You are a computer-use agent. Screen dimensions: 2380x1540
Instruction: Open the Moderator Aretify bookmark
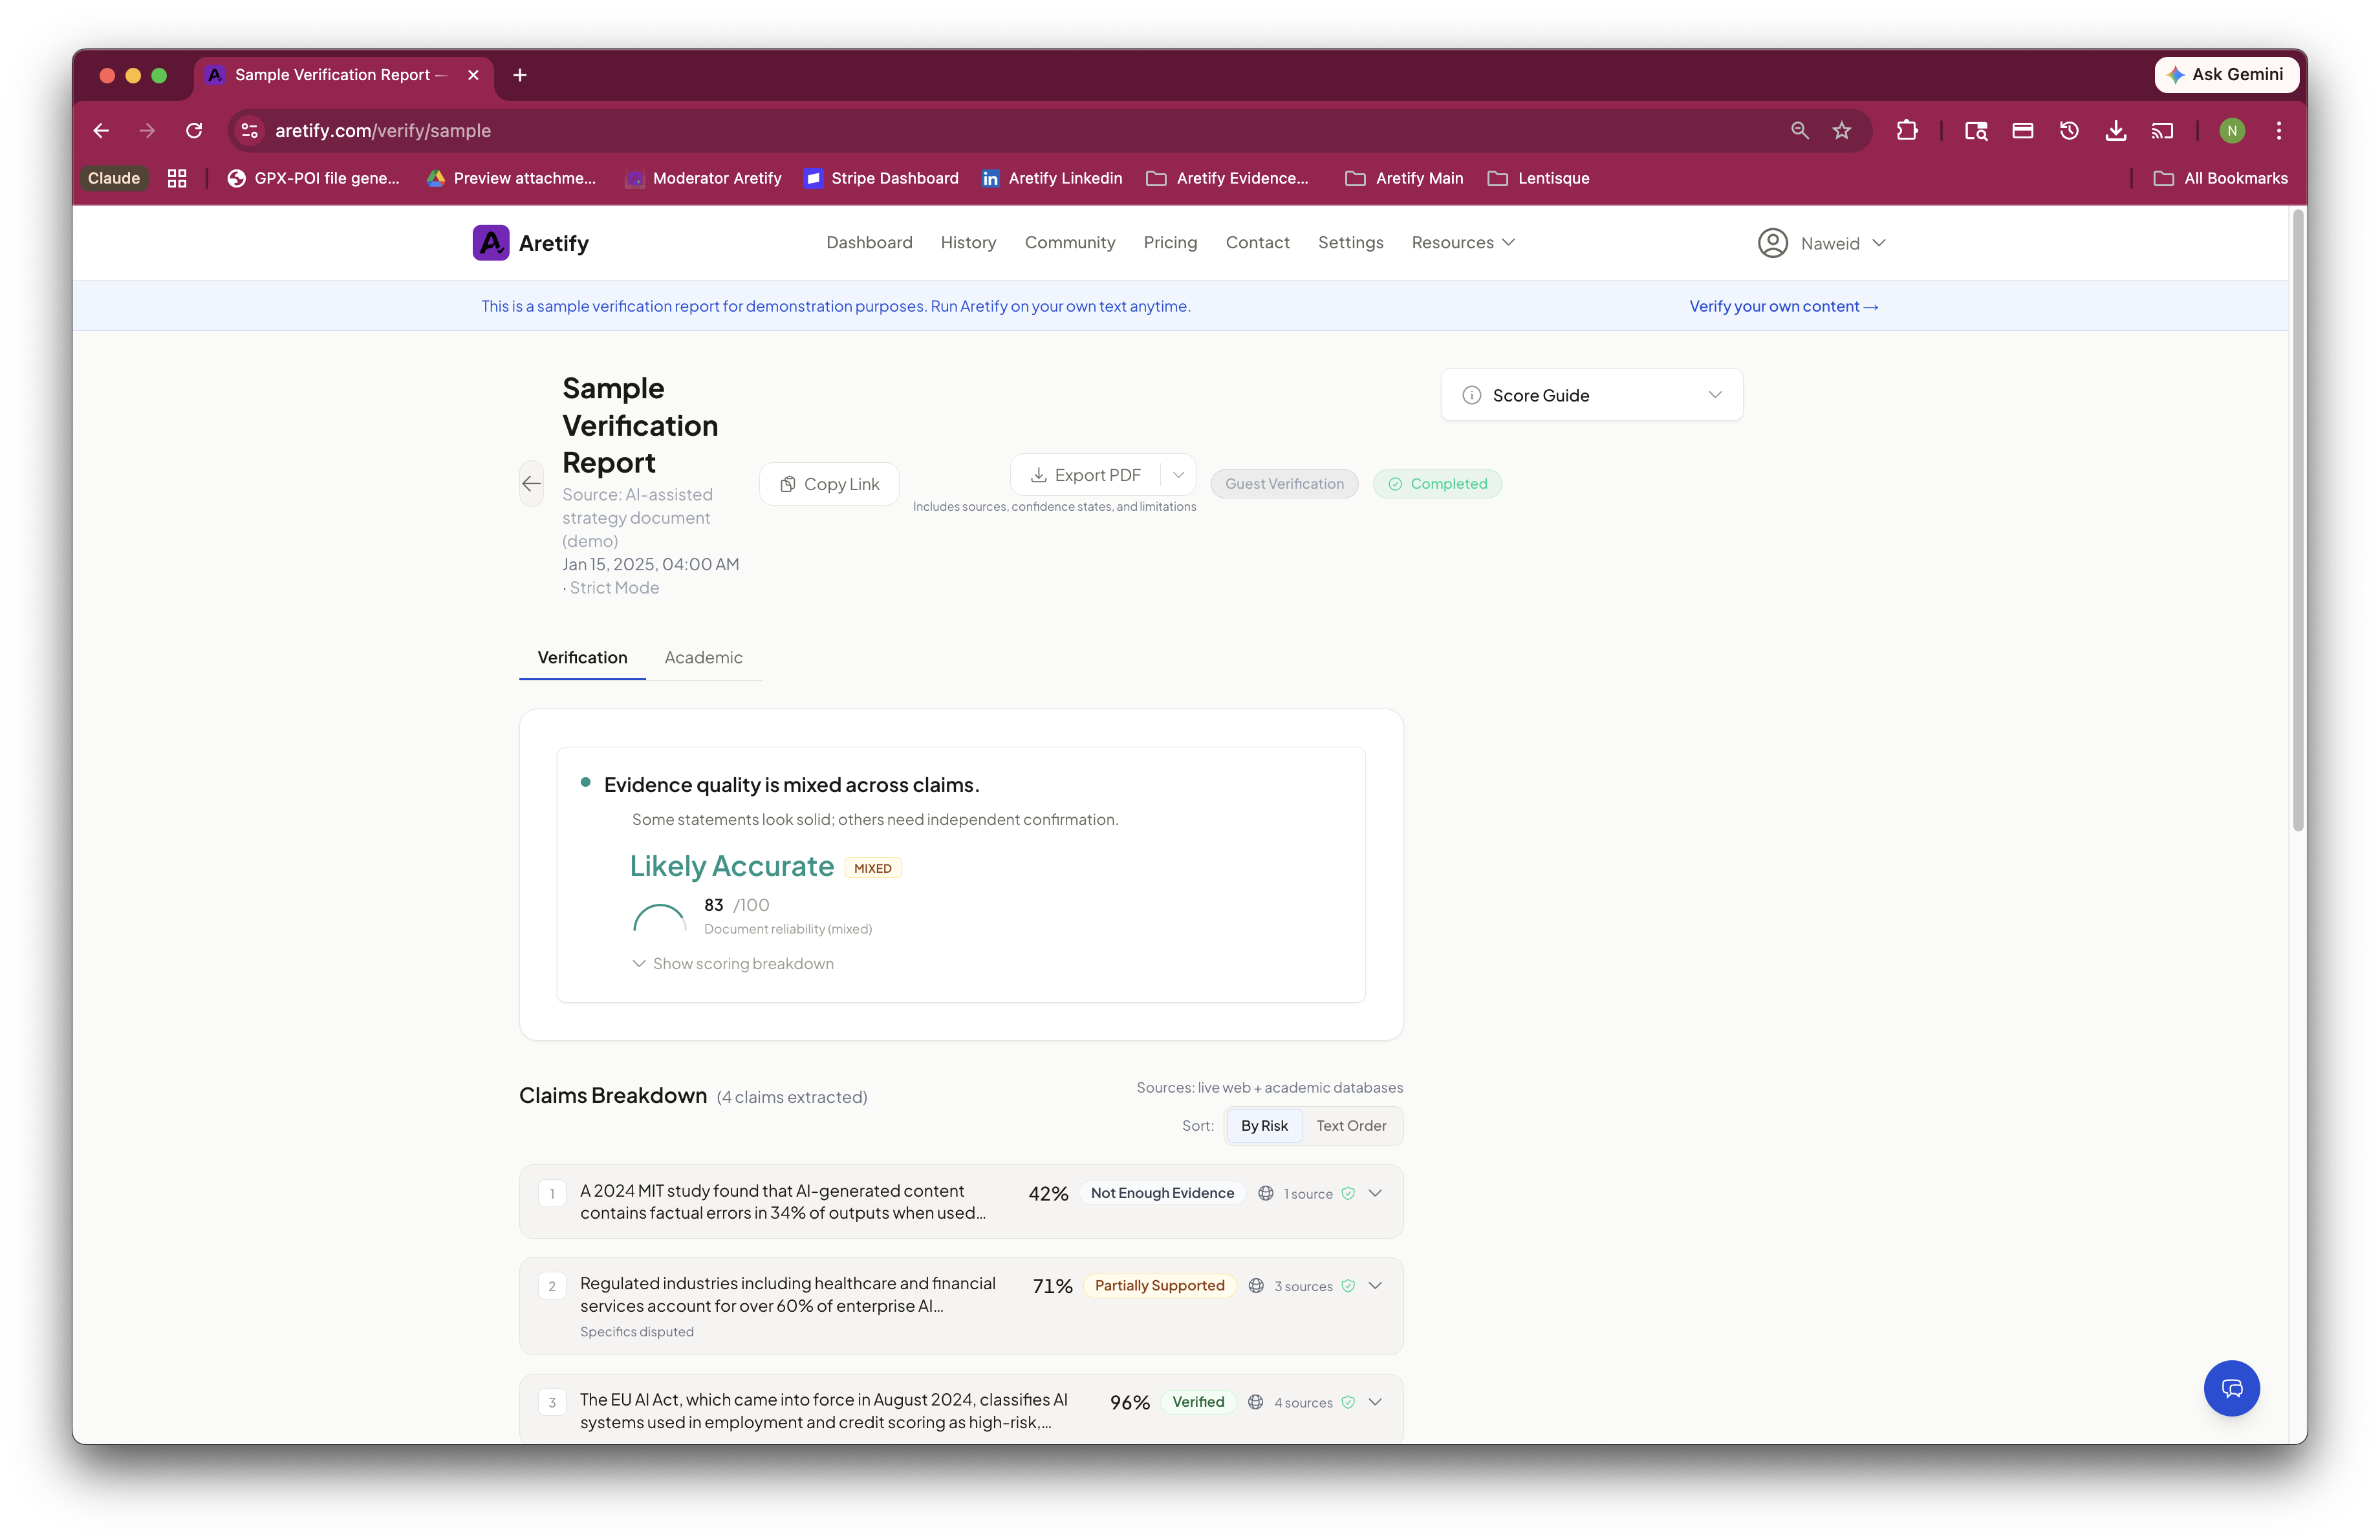coord(703,178)
